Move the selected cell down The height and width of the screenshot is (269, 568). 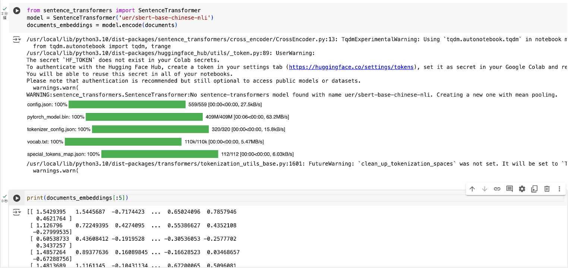(x=485, y=189)
